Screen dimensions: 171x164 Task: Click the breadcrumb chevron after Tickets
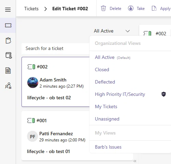tap(45, 9)
